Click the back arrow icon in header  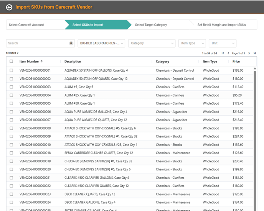pos(9,7)
